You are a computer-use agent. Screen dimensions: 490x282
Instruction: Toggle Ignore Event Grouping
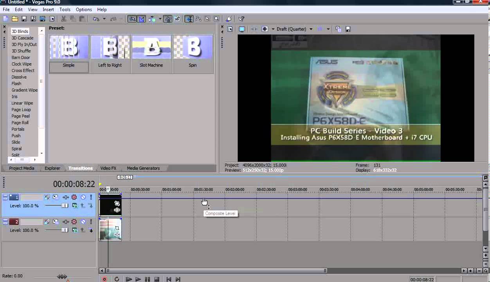pos(177,19)
